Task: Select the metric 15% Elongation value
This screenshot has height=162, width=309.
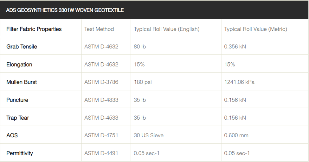Action: 229,65
